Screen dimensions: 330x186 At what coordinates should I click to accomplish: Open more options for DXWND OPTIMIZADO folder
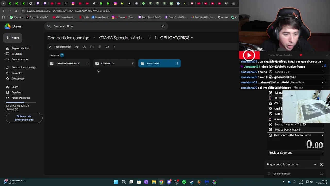tap(87, 63)
